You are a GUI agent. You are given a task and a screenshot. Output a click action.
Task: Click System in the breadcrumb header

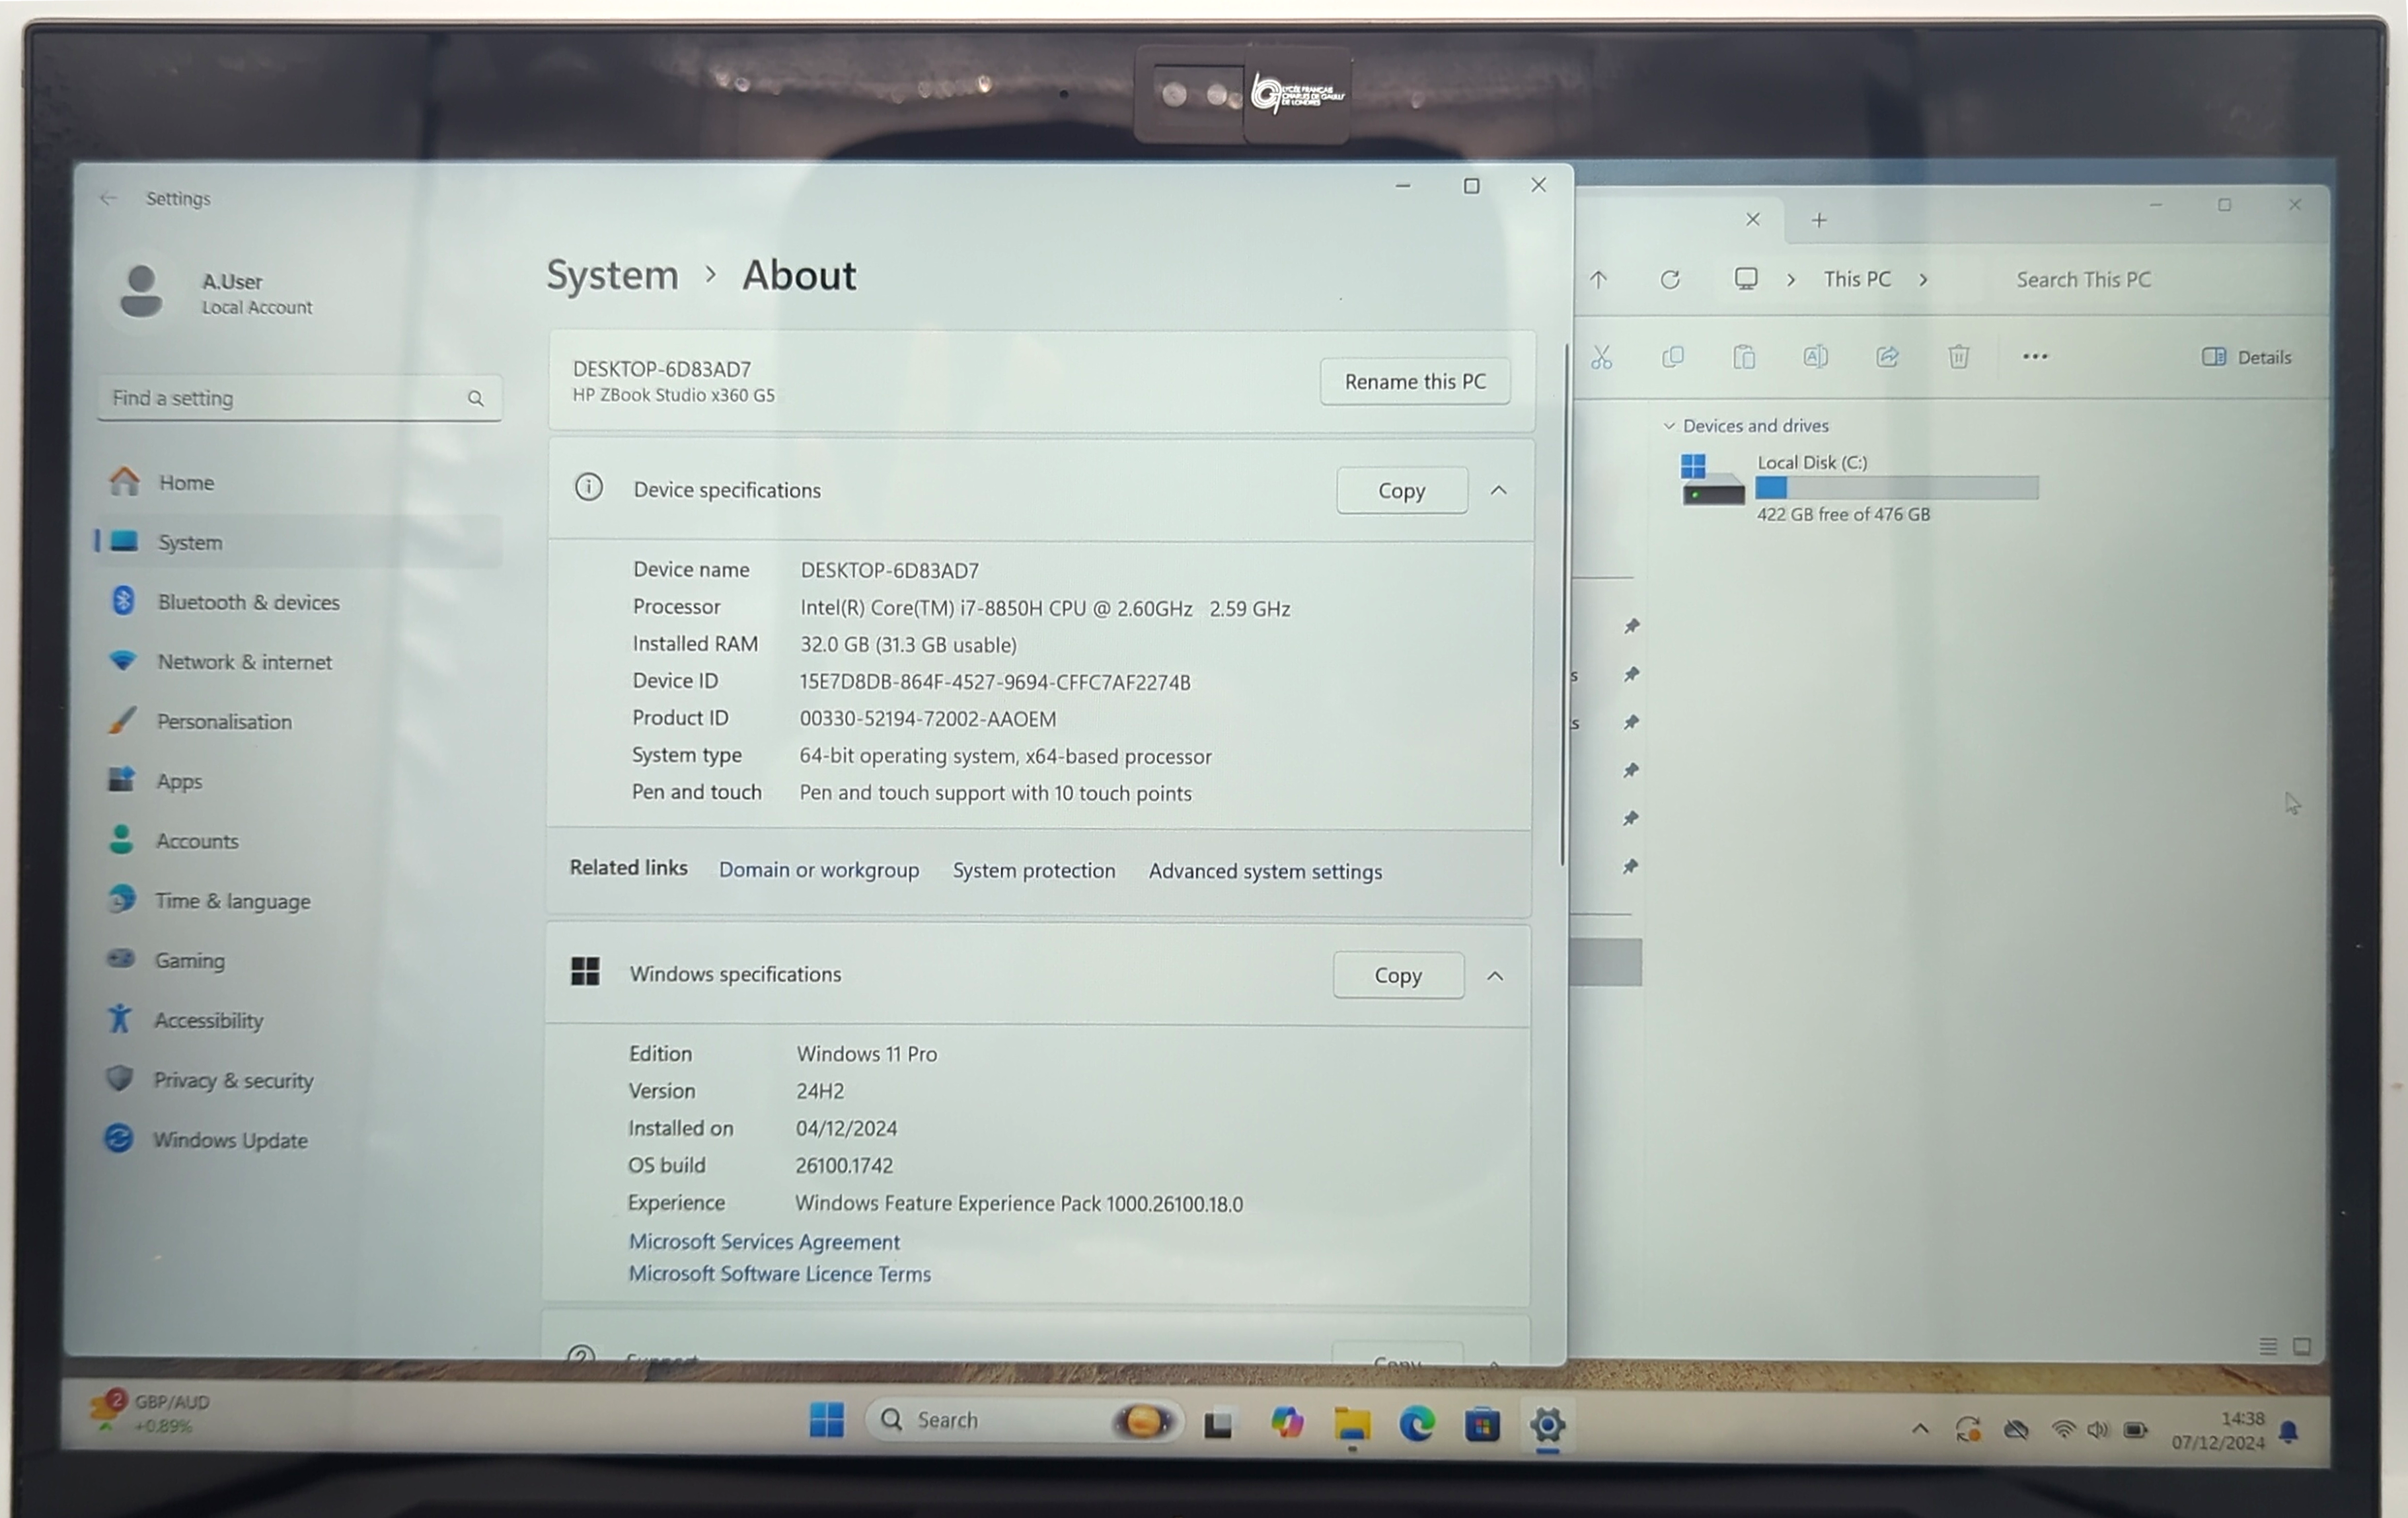612,275
